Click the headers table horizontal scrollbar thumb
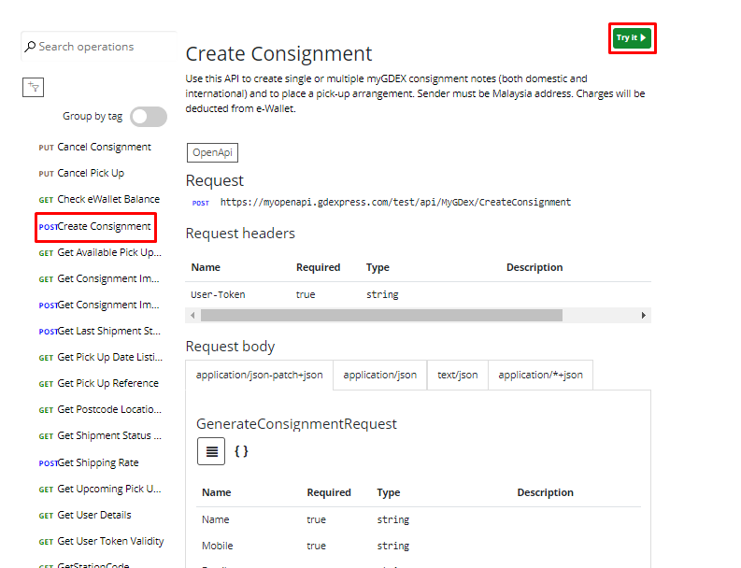Viewport: 741px width, 568px height. [381, 315]
